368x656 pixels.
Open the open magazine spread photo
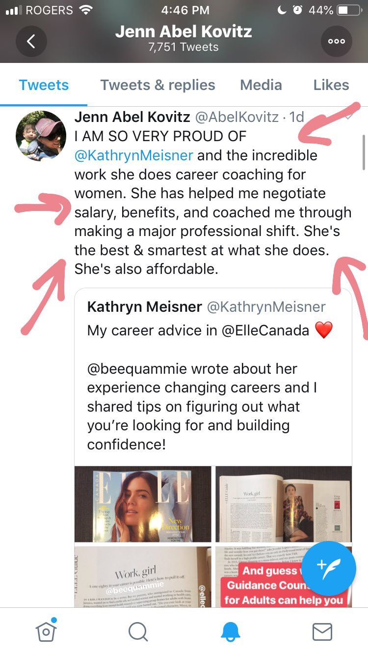284,504
